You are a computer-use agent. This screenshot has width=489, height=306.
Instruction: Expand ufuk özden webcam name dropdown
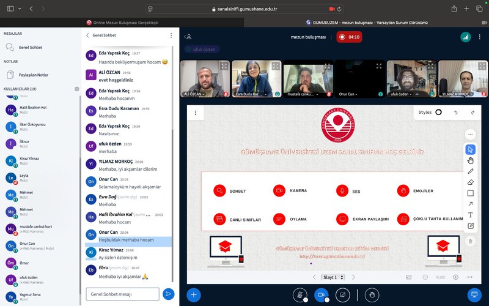pos(402,94)
